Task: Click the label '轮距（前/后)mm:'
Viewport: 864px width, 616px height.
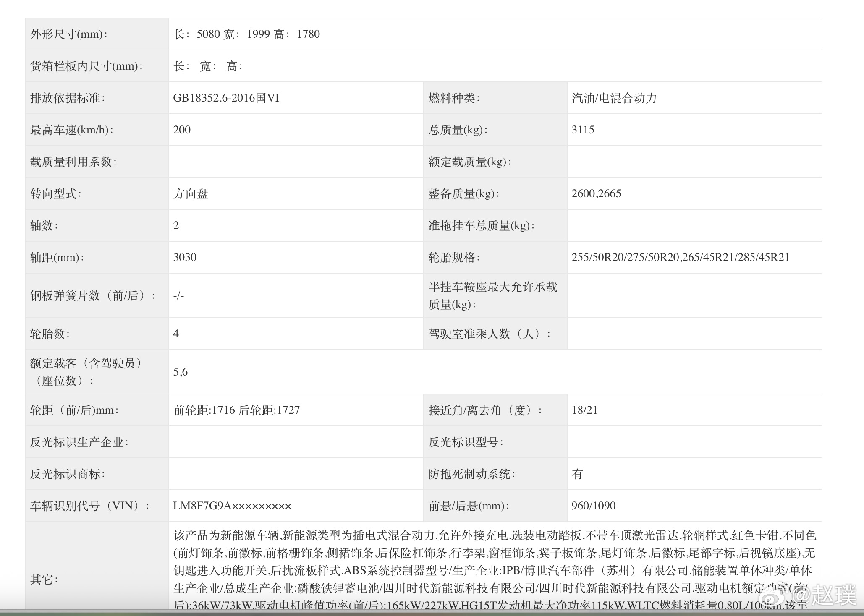Action: tap(74, 410)
